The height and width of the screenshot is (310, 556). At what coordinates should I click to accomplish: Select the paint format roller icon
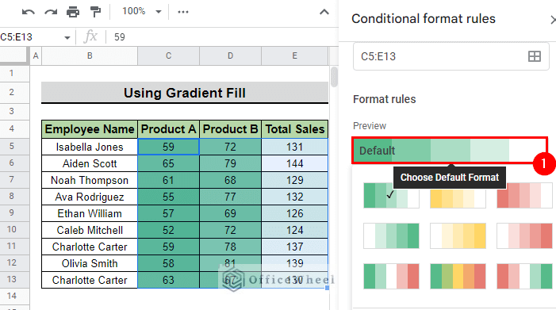[95, 12]
